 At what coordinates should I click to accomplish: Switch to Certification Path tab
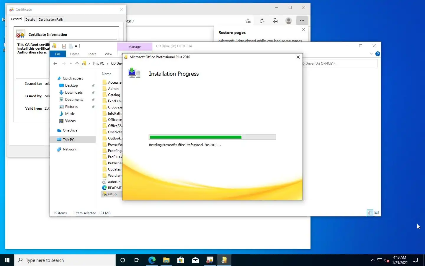[51, 20]
